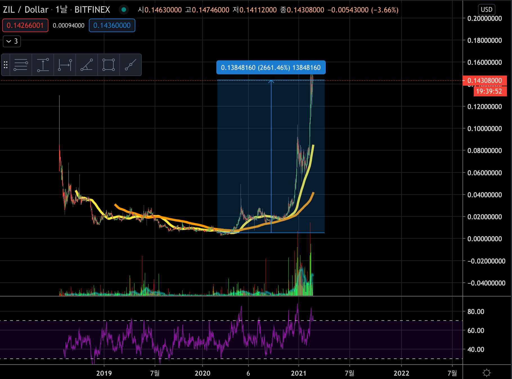
Task: Select the Fib Retracement drawing tool
Action: (21, 65)
